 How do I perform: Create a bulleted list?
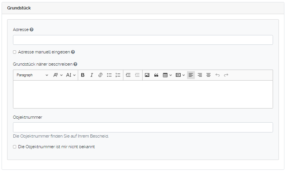click(109, 75)
